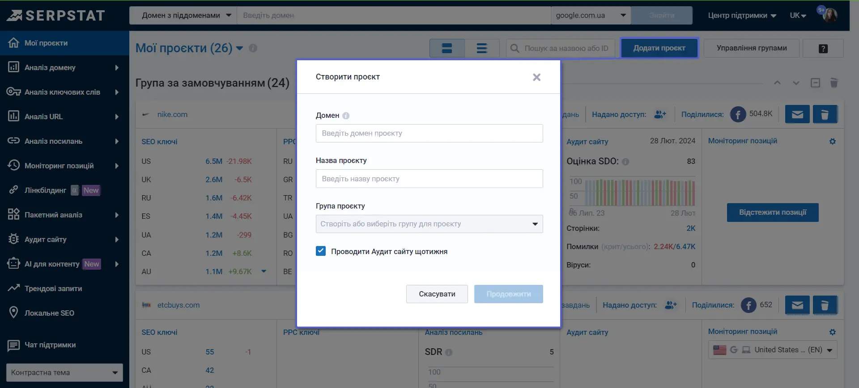Open the etcbuys.com project link
Image resolution: width=859 pixels, height=388 pixels.
[x=179, y=305]
